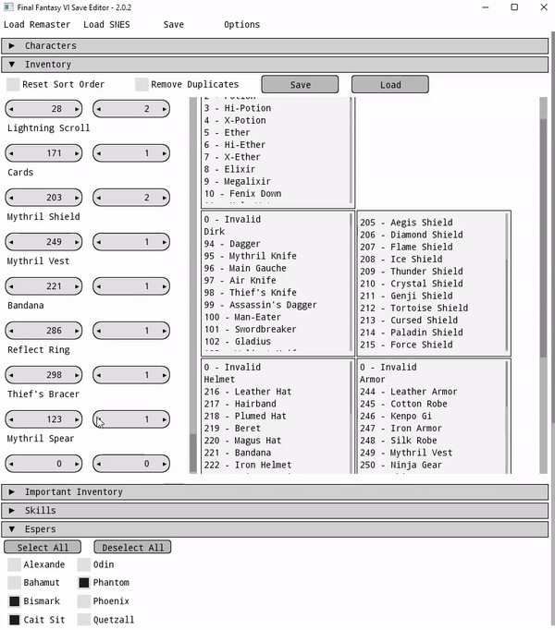This screenshot has width=555, height=630.
Task: Decrease item ID 249 Mythril Vest
Action: pos(11,242)
